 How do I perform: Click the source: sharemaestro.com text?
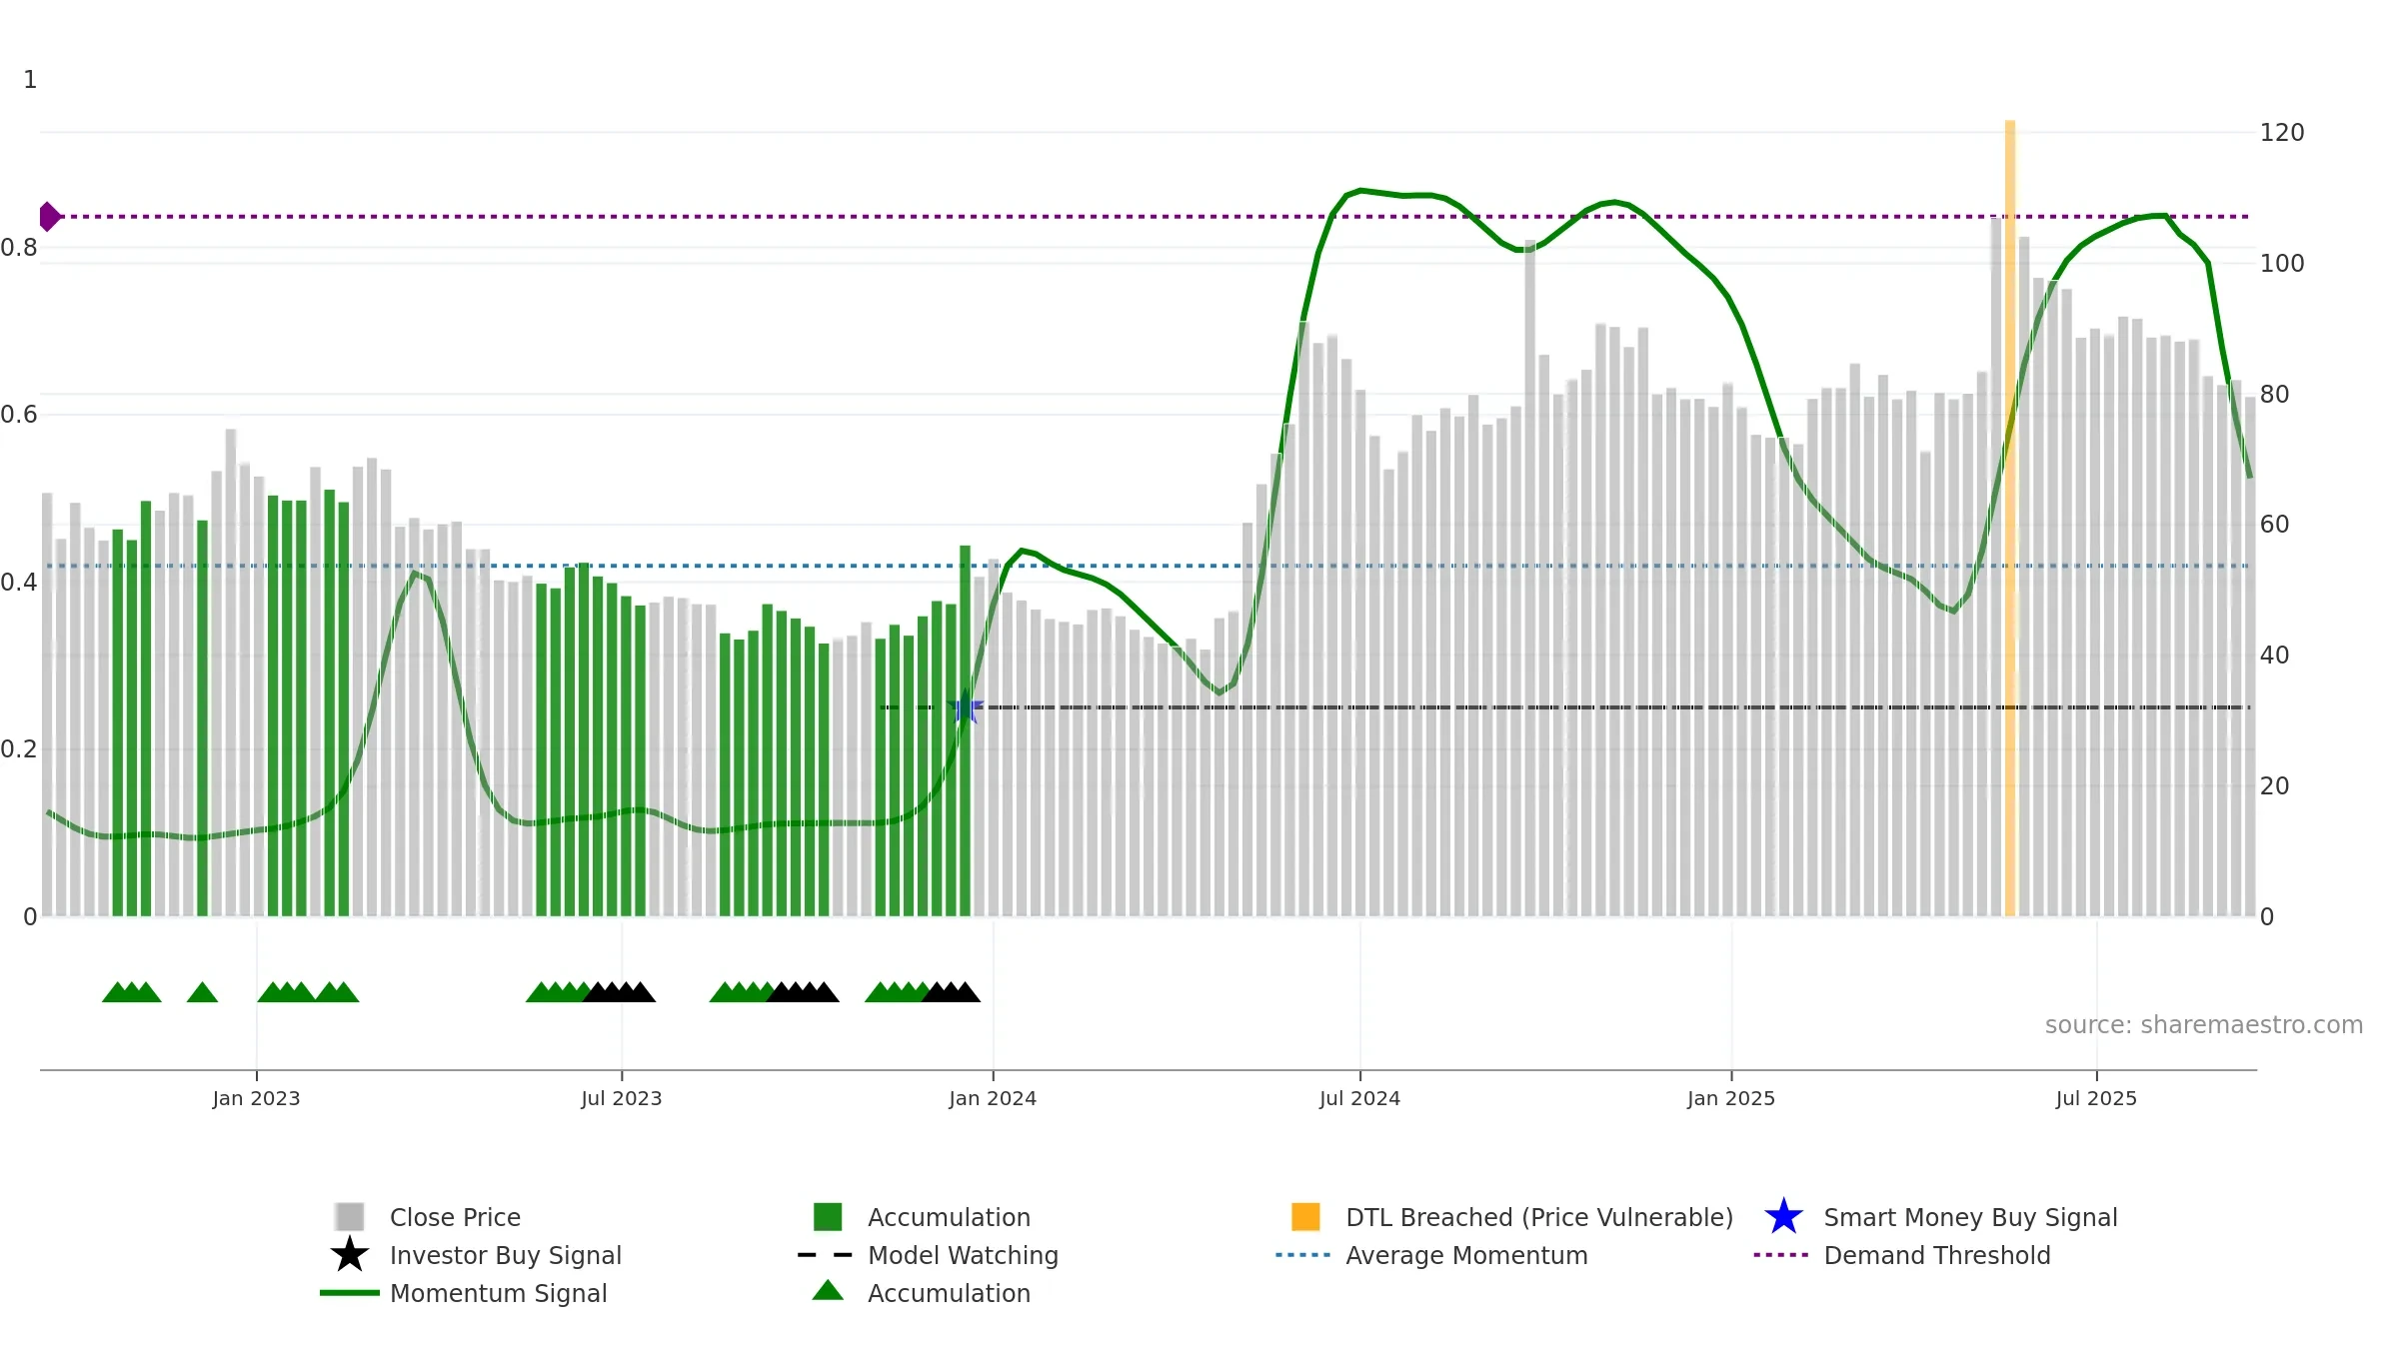click(x=2204, y=1025)
